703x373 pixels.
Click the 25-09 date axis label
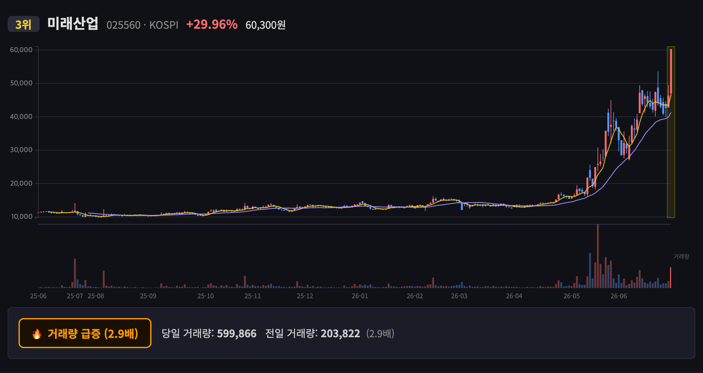[x=148, y=296]
